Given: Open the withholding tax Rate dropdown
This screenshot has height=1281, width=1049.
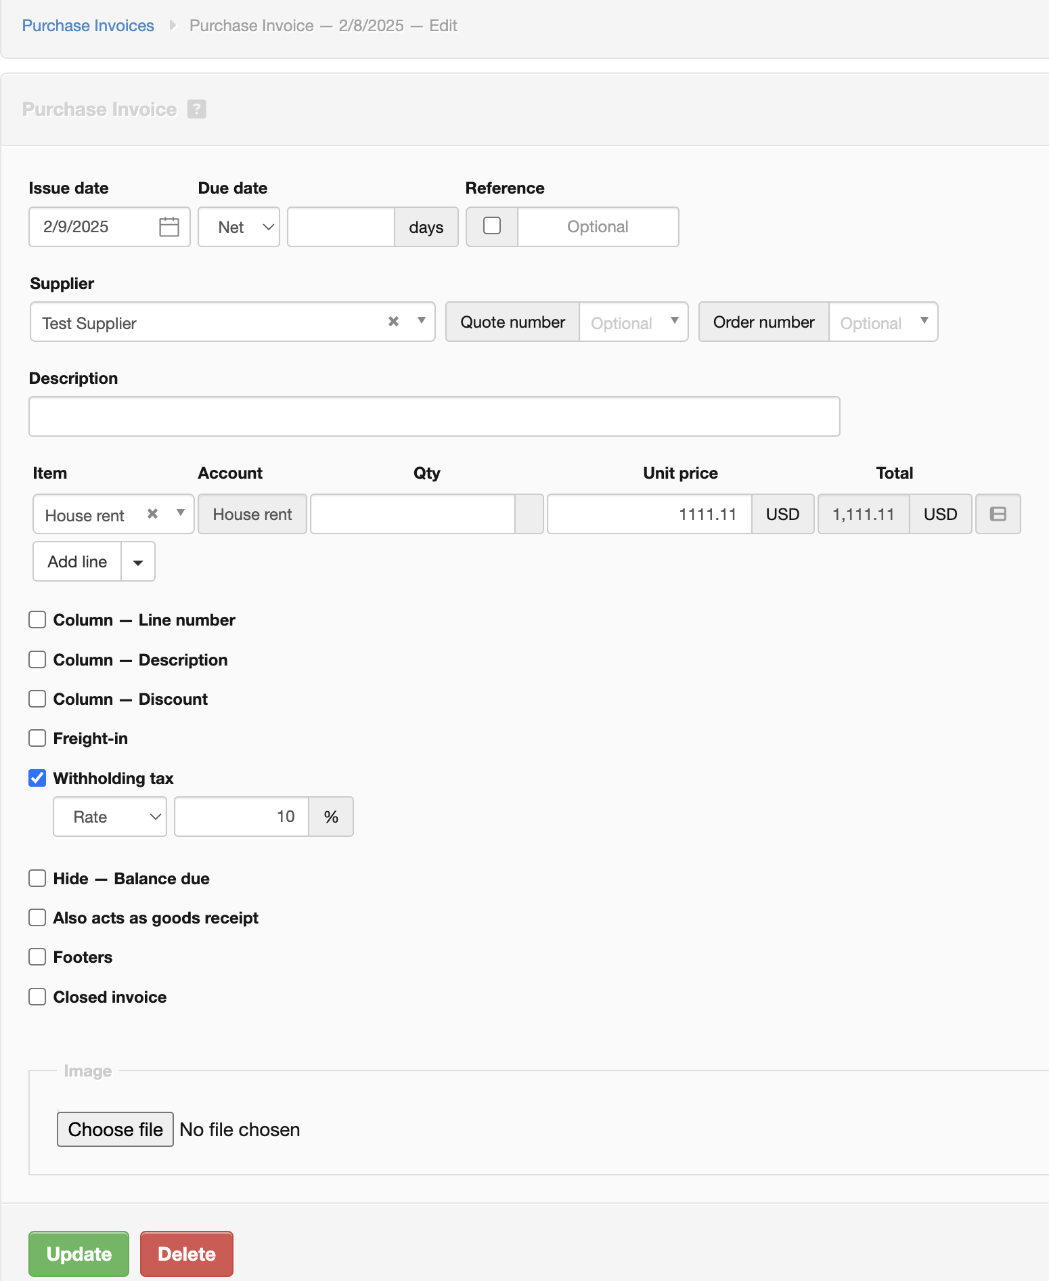Looking at the screenshot, I should 110,817.
